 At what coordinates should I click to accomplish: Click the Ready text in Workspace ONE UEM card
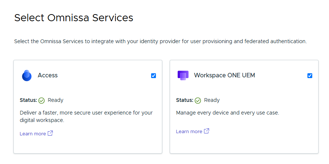[212, 100]
